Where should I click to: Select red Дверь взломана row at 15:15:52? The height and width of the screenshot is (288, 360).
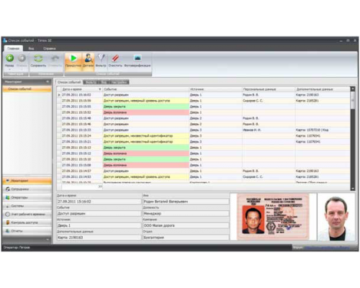(x=203, y=112)
